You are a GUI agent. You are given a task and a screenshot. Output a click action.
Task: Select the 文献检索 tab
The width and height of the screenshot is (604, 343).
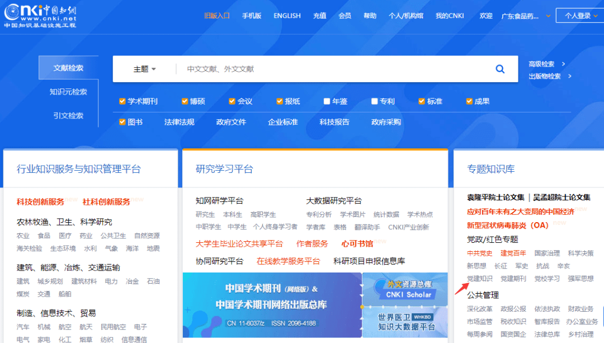pyautogui.click(x=68, y=68)
